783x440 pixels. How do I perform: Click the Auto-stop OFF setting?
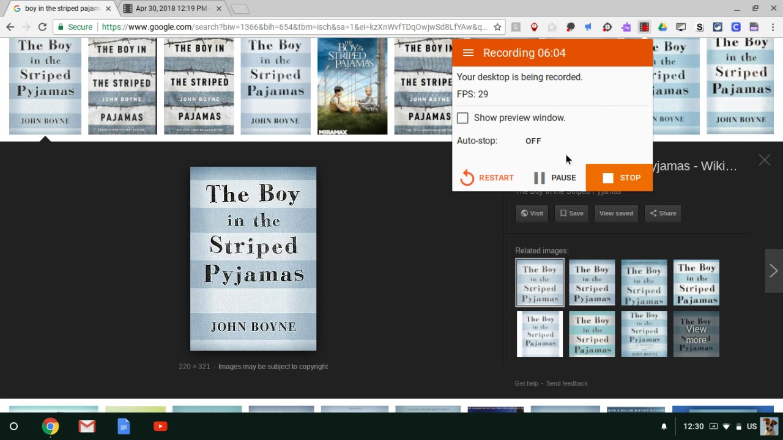click(533, 141)
